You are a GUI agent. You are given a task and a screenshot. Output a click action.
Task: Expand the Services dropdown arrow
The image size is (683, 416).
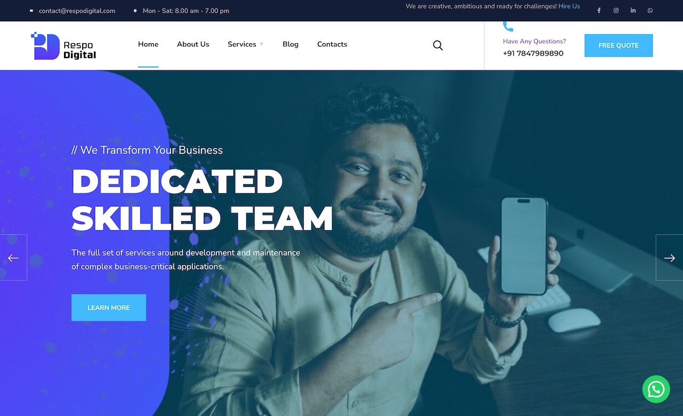tap(261, 44)
